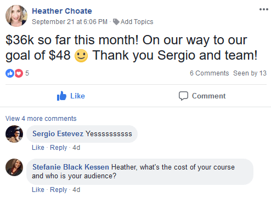Open Stefanie Black Kessen's profile name
Image resolution: width=271 pixels, height=198 pixels.
tap(71, 167)
